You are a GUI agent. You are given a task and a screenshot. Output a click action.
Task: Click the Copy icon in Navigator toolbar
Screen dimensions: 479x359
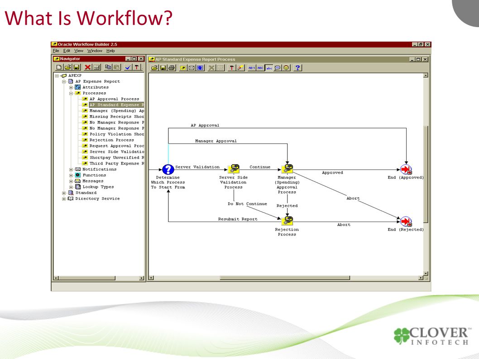click(108, 67)
